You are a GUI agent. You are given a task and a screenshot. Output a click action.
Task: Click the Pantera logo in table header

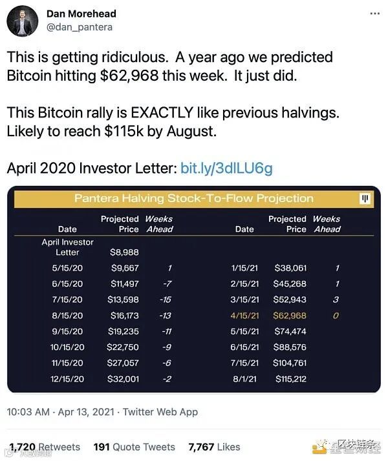[x=365, y=198]
